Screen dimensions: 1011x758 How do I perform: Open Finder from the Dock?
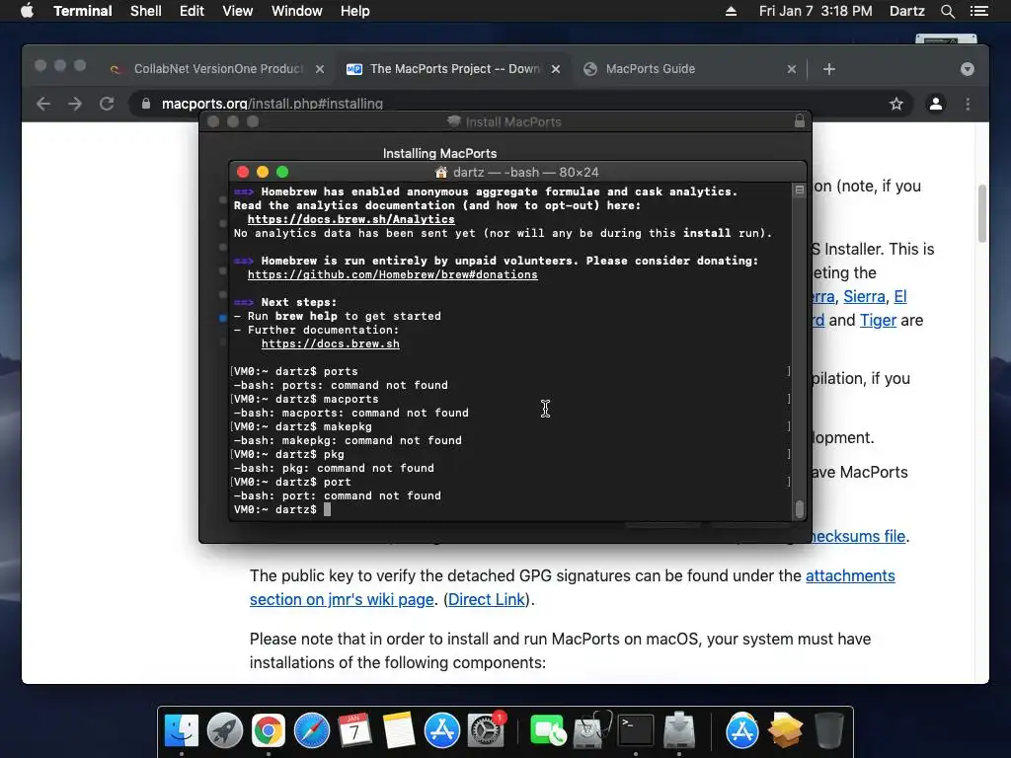point(182,731)
